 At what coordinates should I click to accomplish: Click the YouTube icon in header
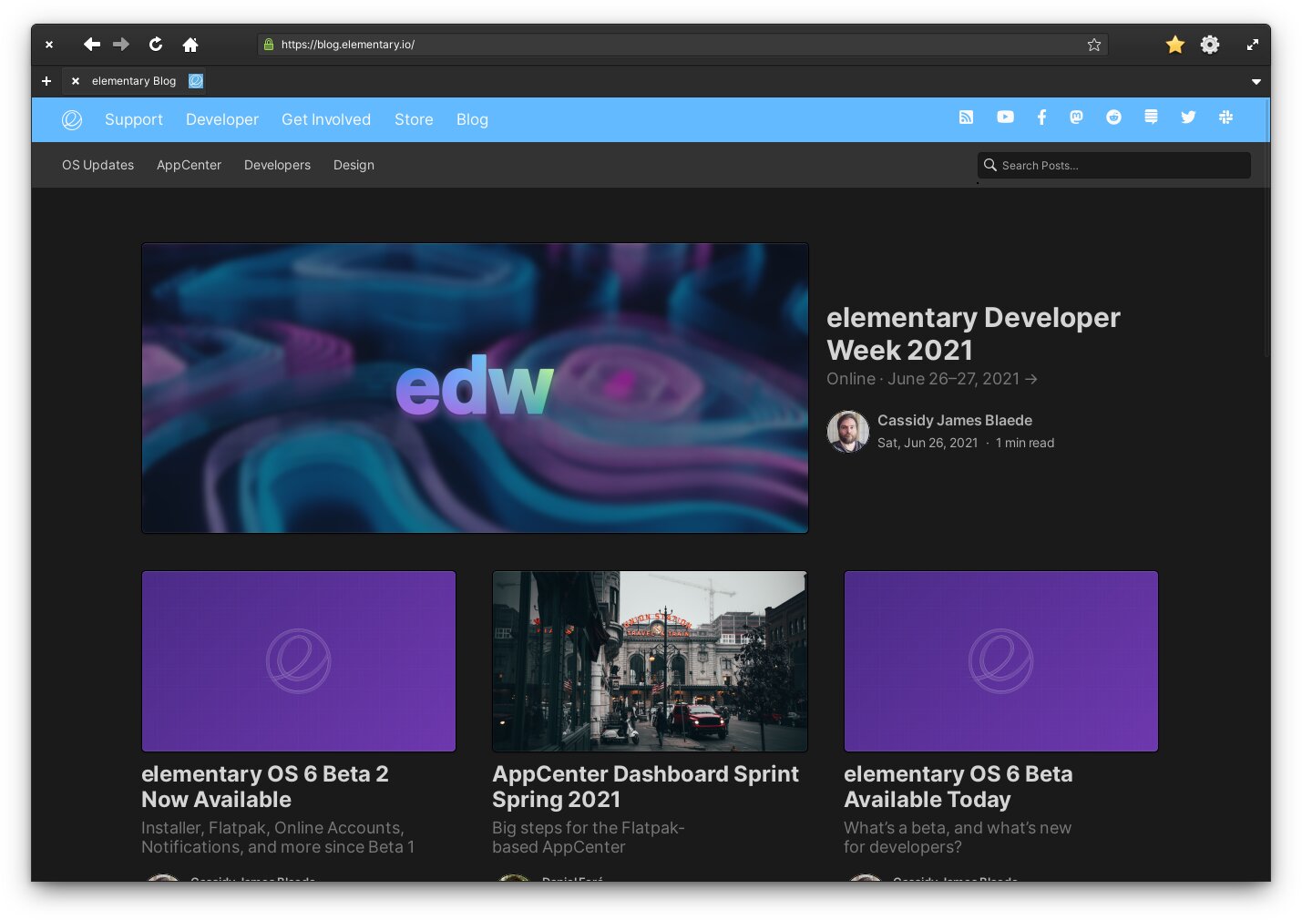[1005, 118]
